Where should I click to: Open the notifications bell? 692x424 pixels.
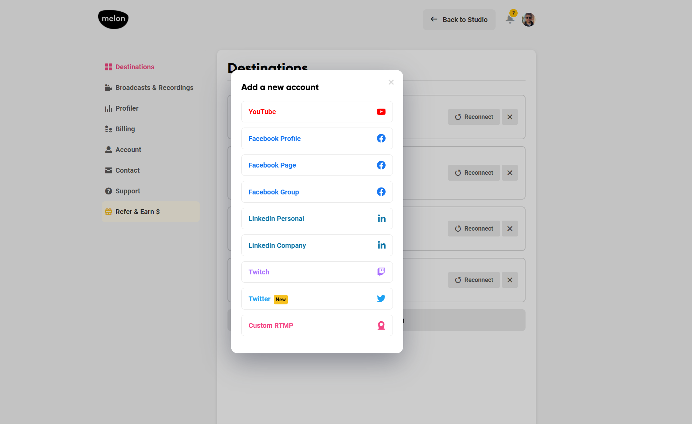pyautogui.click(x=510, y=20)
